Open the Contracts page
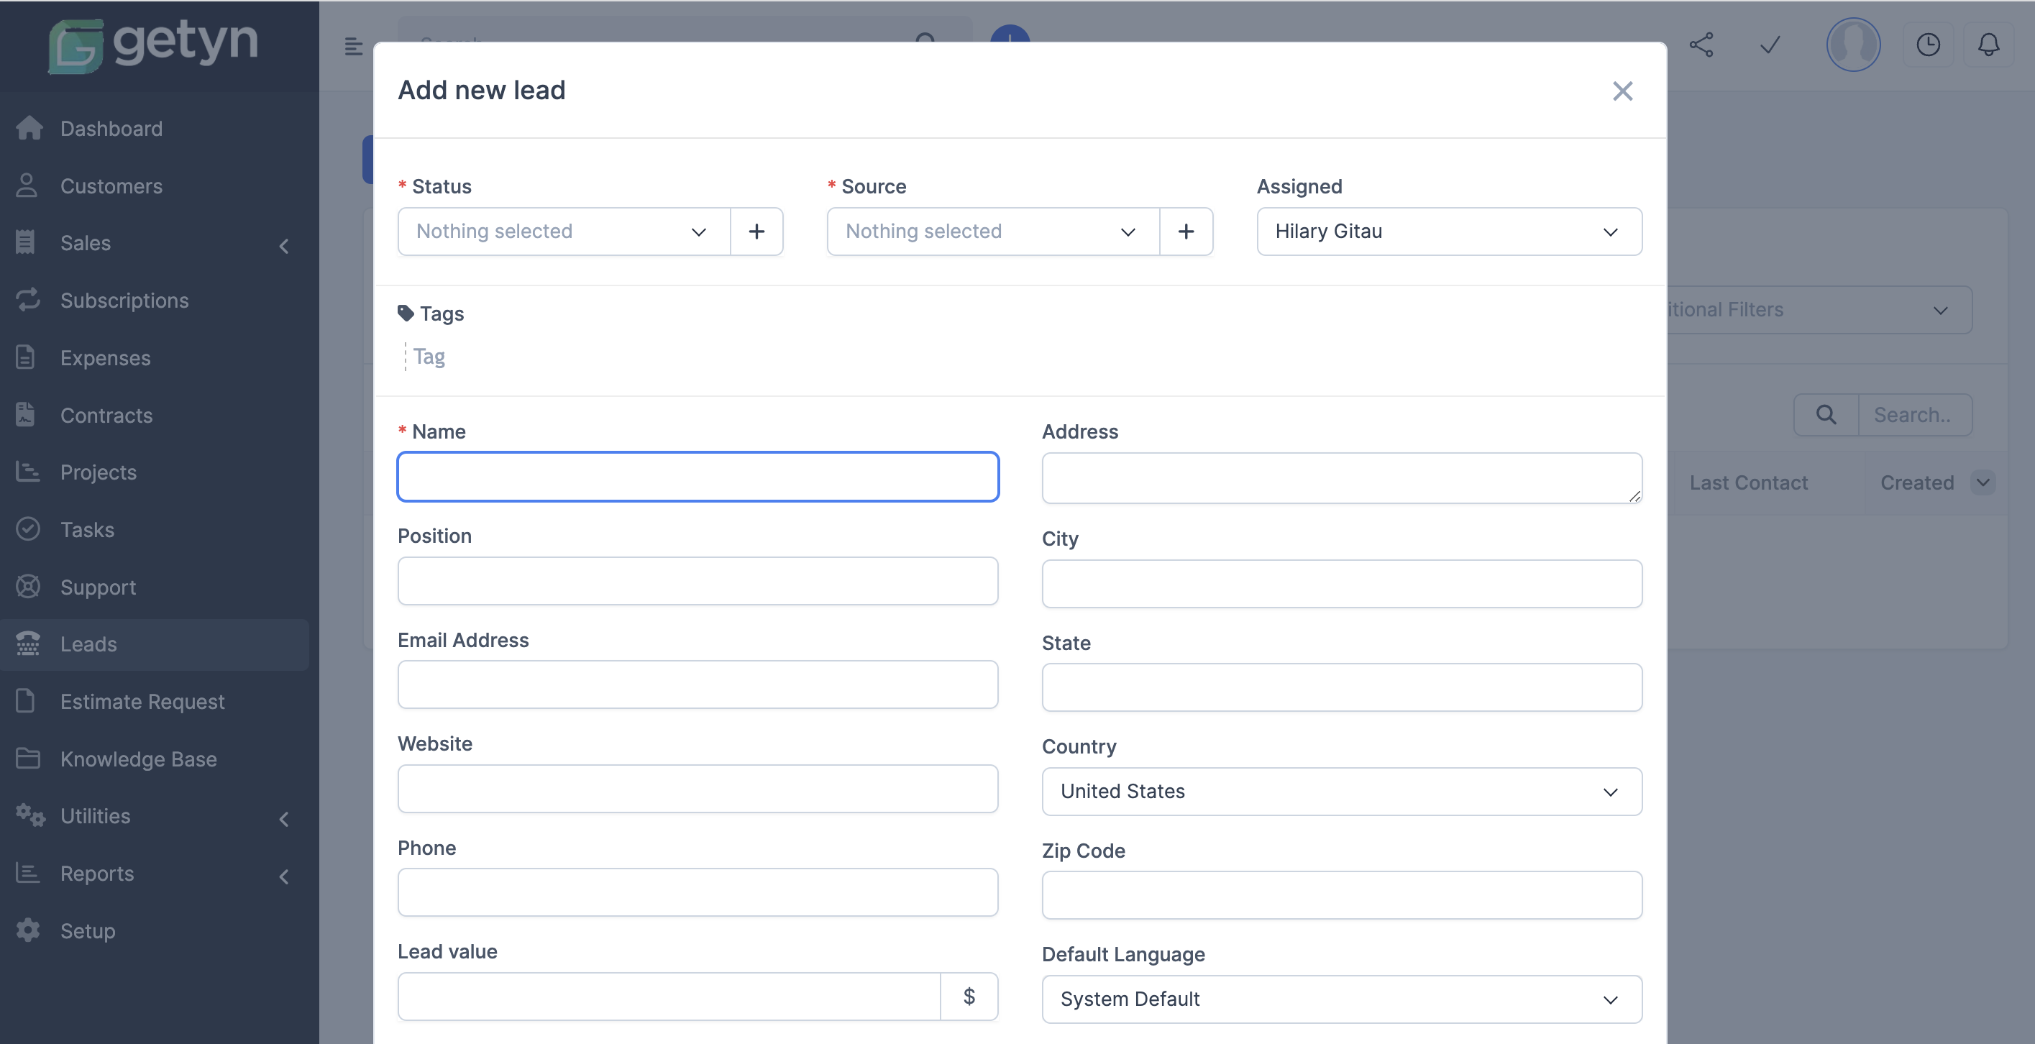This screenshot has width=2035, height=1044. [106, 415]
